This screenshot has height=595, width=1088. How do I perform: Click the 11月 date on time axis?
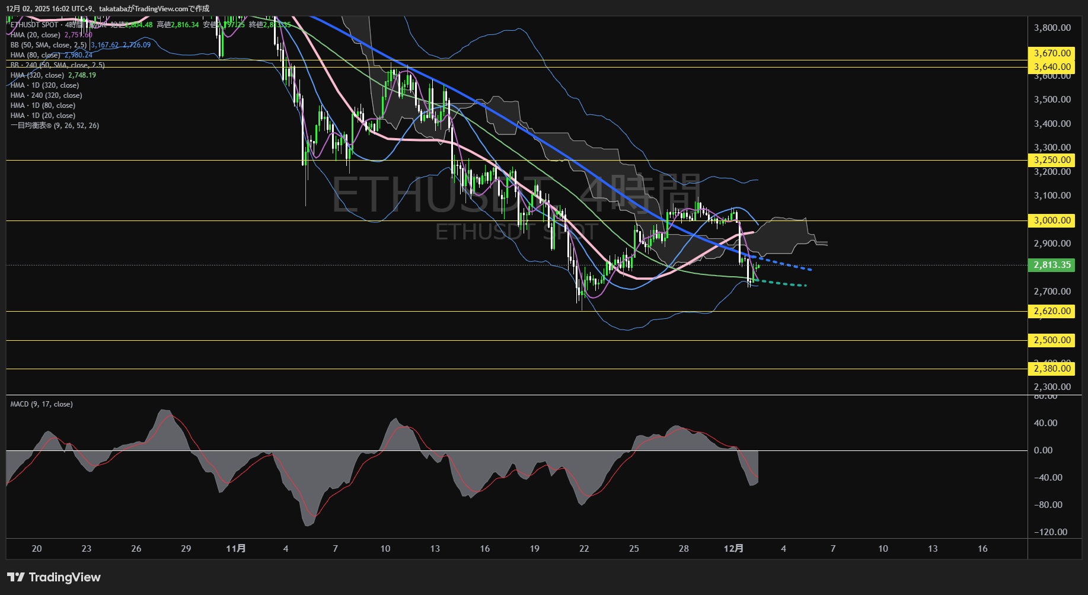coord(236,549)
